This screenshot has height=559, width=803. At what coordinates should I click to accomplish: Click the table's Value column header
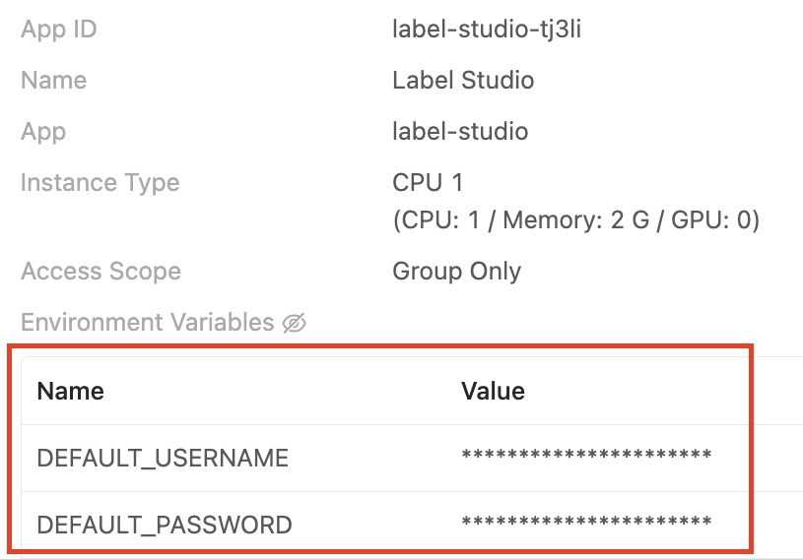point(493,392)
